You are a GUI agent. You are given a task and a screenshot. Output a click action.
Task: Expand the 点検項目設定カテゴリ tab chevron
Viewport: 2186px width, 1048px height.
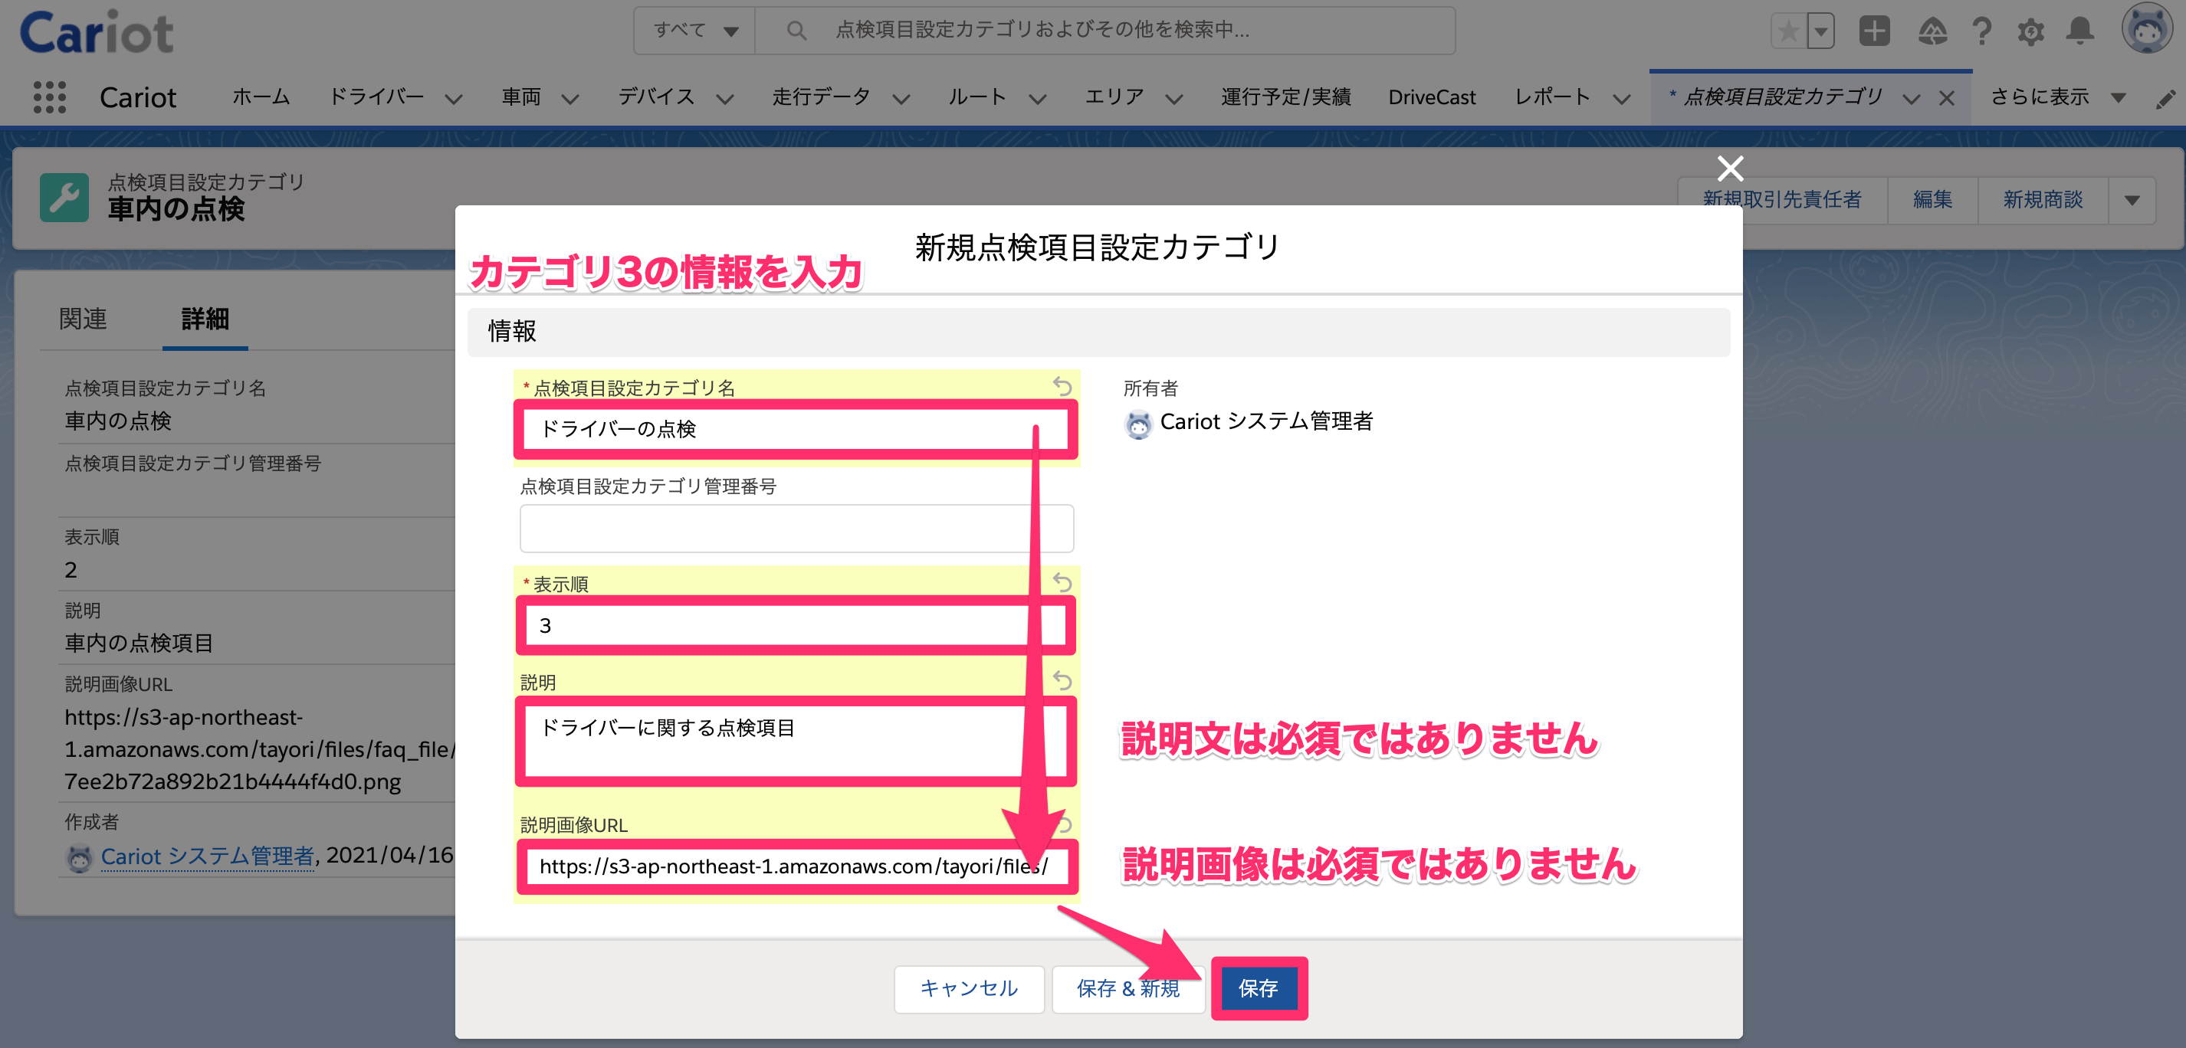[1911, 99]
